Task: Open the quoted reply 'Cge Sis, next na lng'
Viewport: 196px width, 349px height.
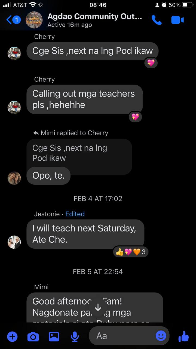Action: (x=79, y=153)
